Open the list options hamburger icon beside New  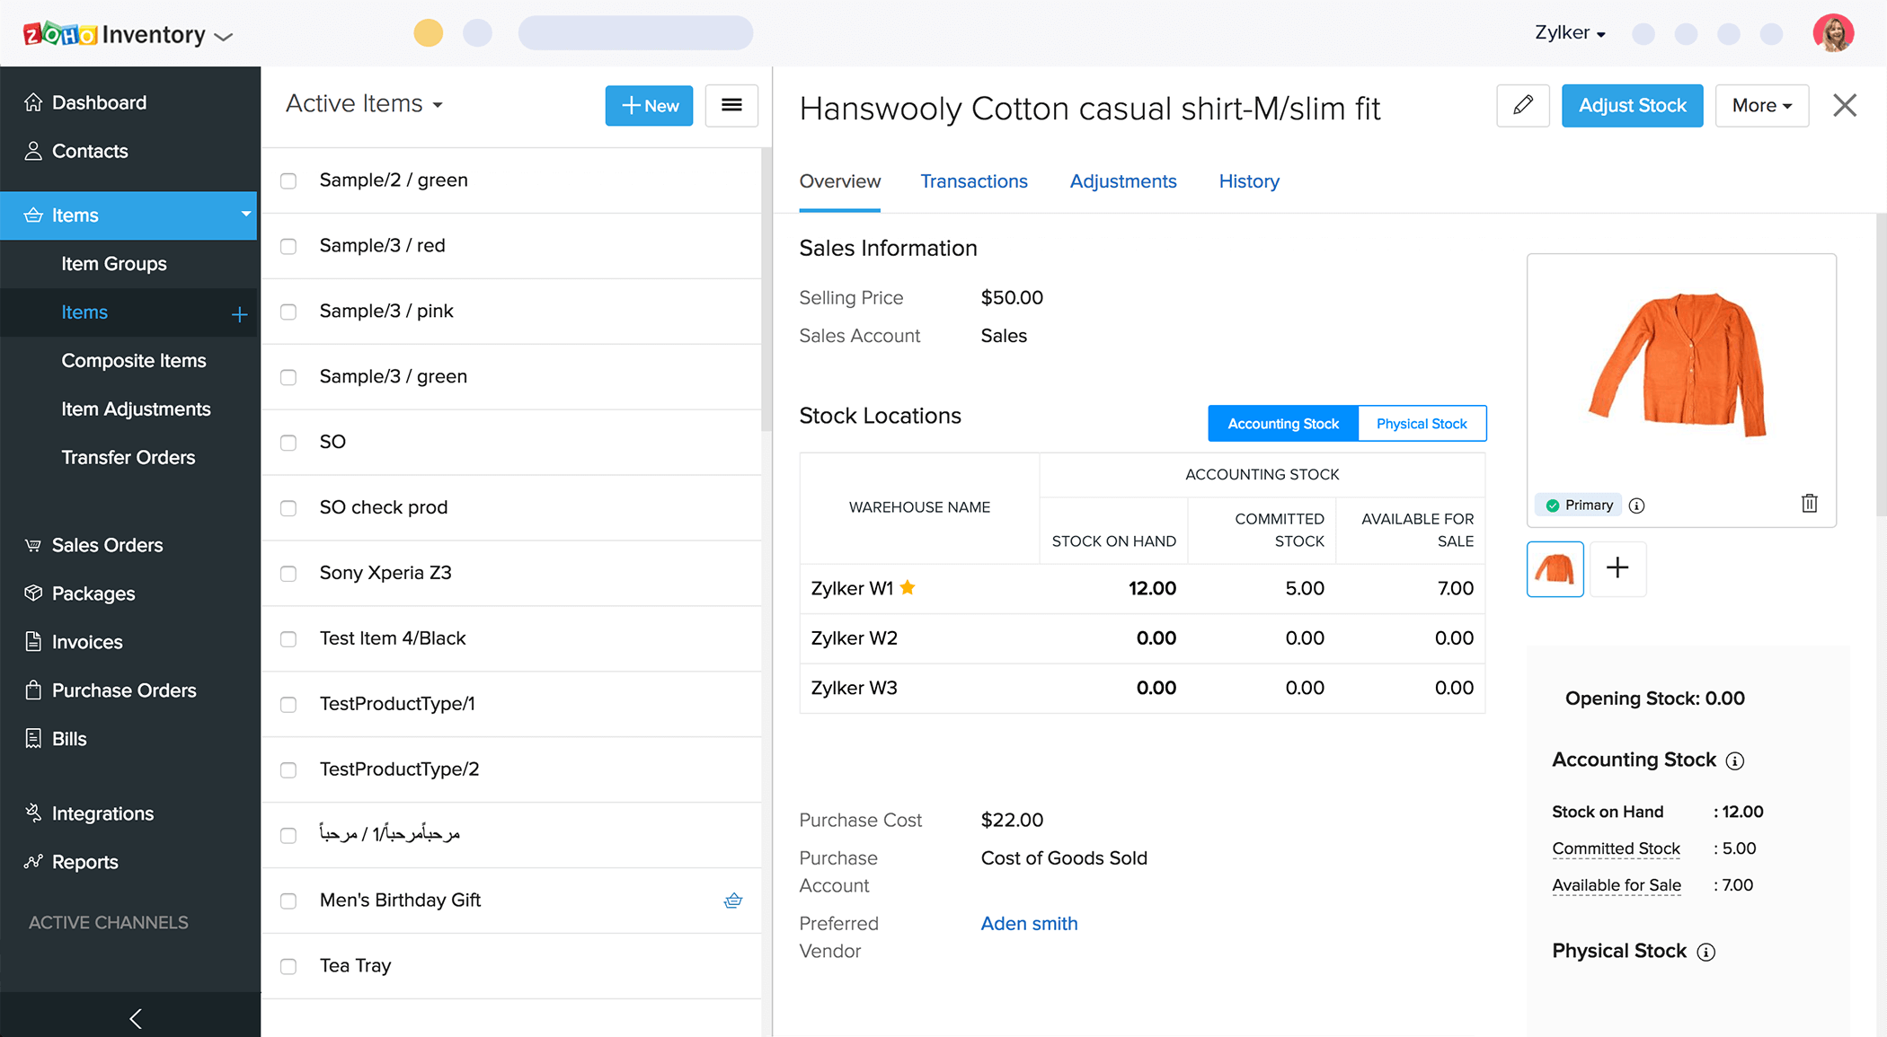point(731,105)
